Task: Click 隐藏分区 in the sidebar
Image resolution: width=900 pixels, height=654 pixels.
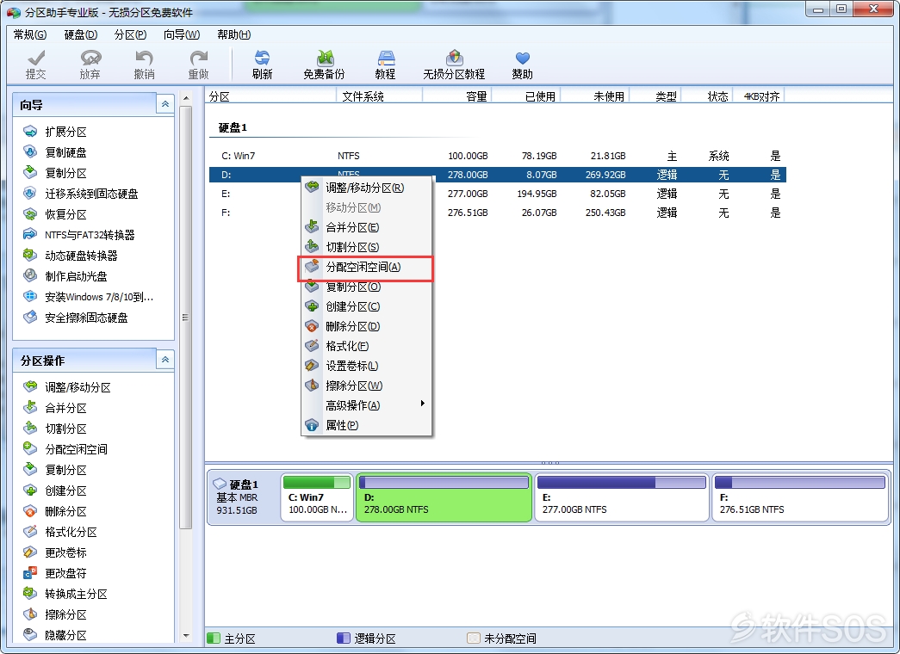Action: pos(55,636)
